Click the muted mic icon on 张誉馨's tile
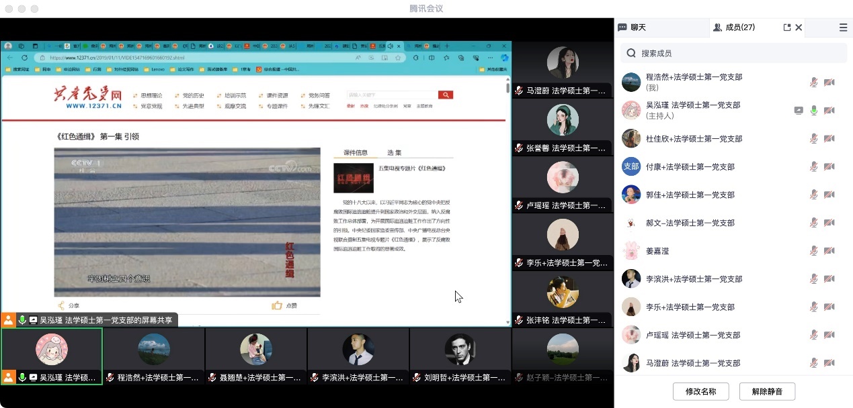 point(519,148)
